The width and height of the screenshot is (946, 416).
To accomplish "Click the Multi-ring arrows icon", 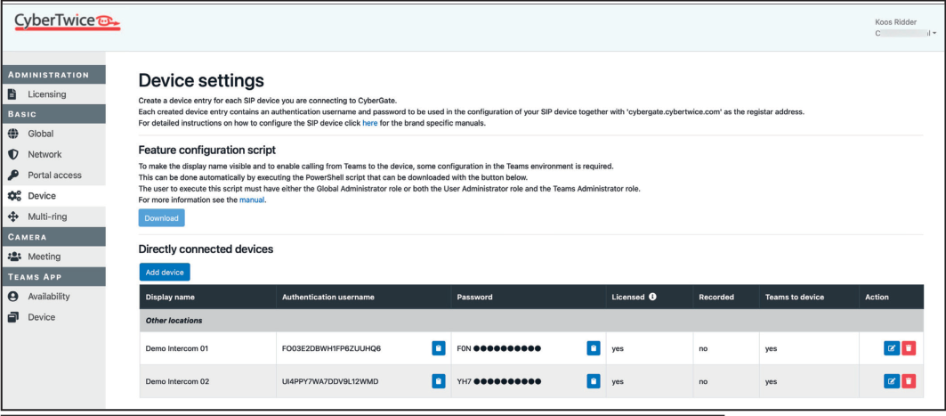I will click(x=14, y=216).
